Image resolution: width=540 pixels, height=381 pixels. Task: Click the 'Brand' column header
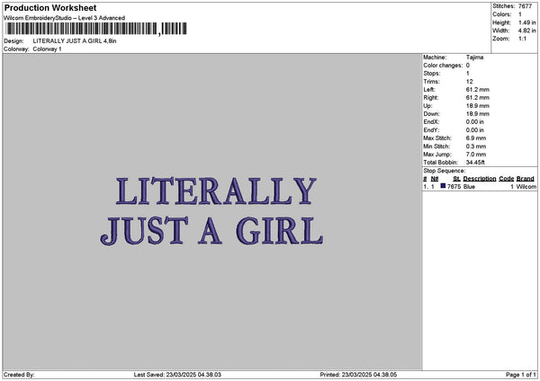pyautogui.click(x=526, y=178)
